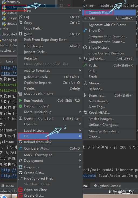
Task: Expand the Refactor submenu arrow
Action: (80, 58)
